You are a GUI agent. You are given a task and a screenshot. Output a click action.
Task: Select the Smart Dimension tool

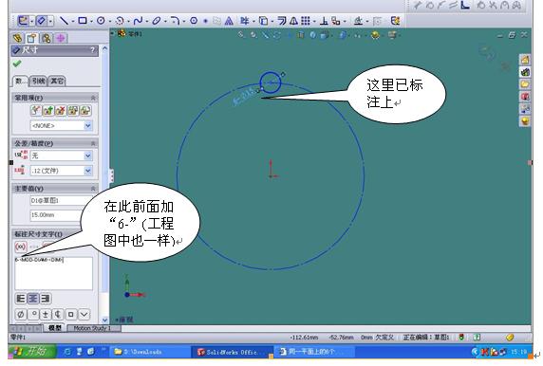[41, 21]
